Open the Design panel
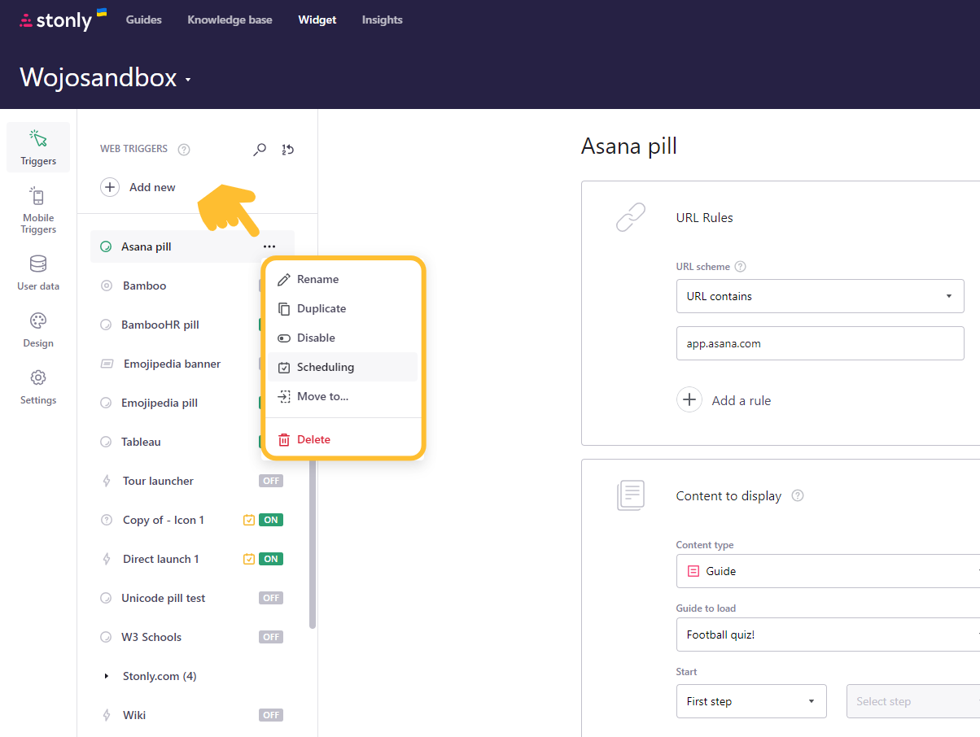 pyautogui.click(x=37, y=329)
